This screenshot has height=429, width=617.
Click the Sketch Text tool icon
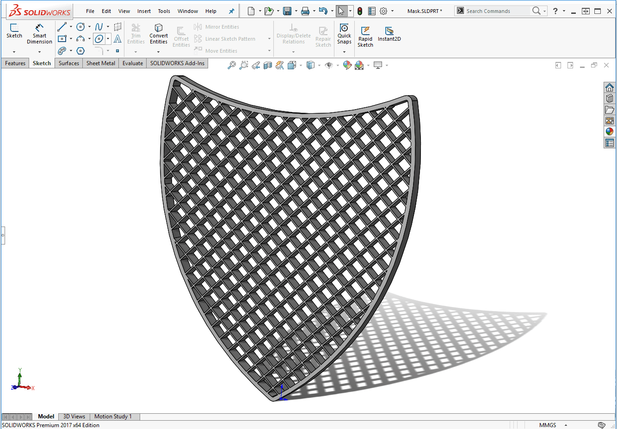[x=117, y=39]
